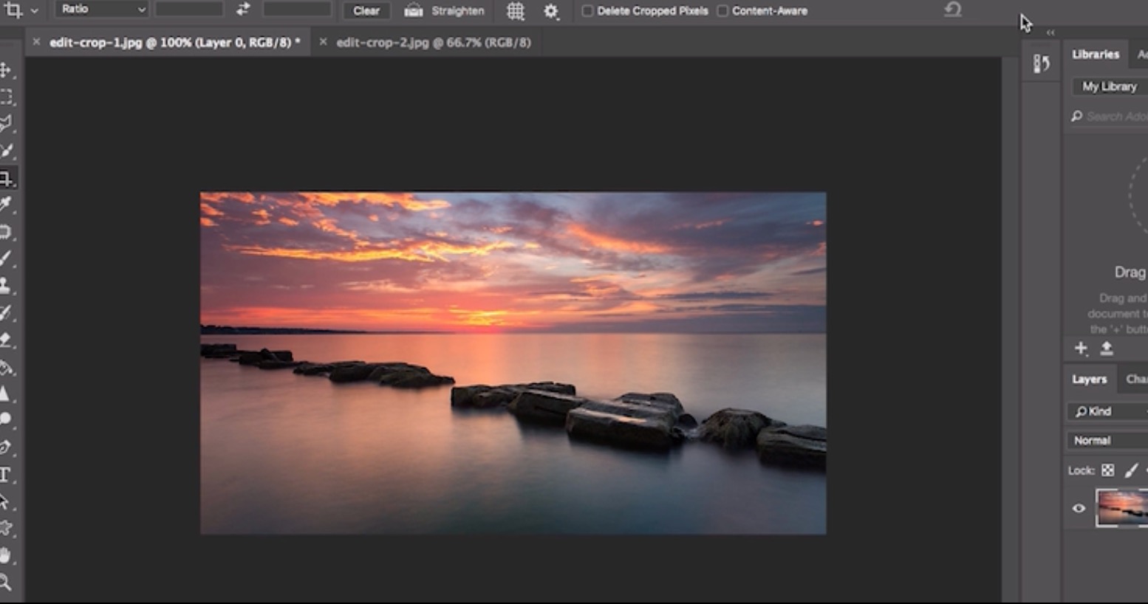1148x604 pixels.
Task: Select the Quick Selection tool
Action: (5, 151)
